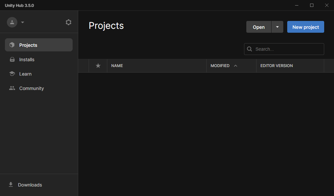Open preferences via the gear icon
This screenshot has width=334, height=196.
[68, 22]
